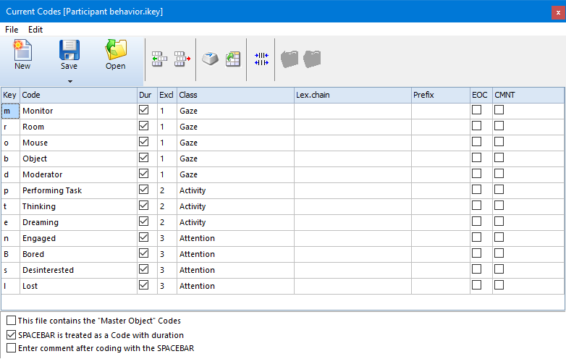The height and width of the screenshot is (359, 566).
Task: Click the Save floppy disk icon
Action: point(69,50)
